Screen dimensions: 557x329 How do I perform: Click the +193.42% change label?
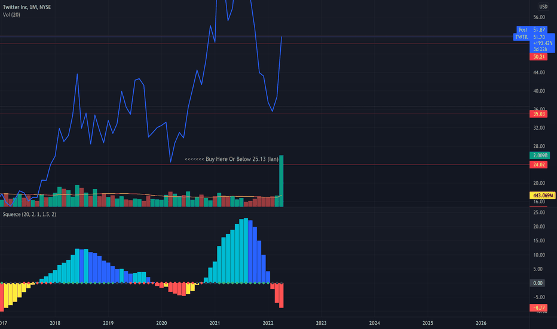[x=543, y=43]
